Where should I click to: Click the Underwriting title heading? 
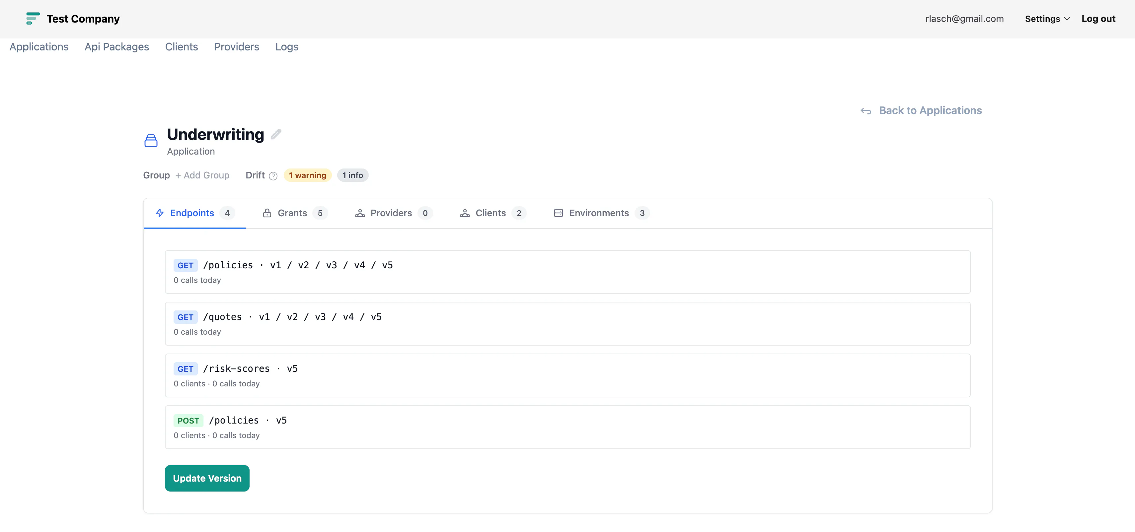[215, 134]
